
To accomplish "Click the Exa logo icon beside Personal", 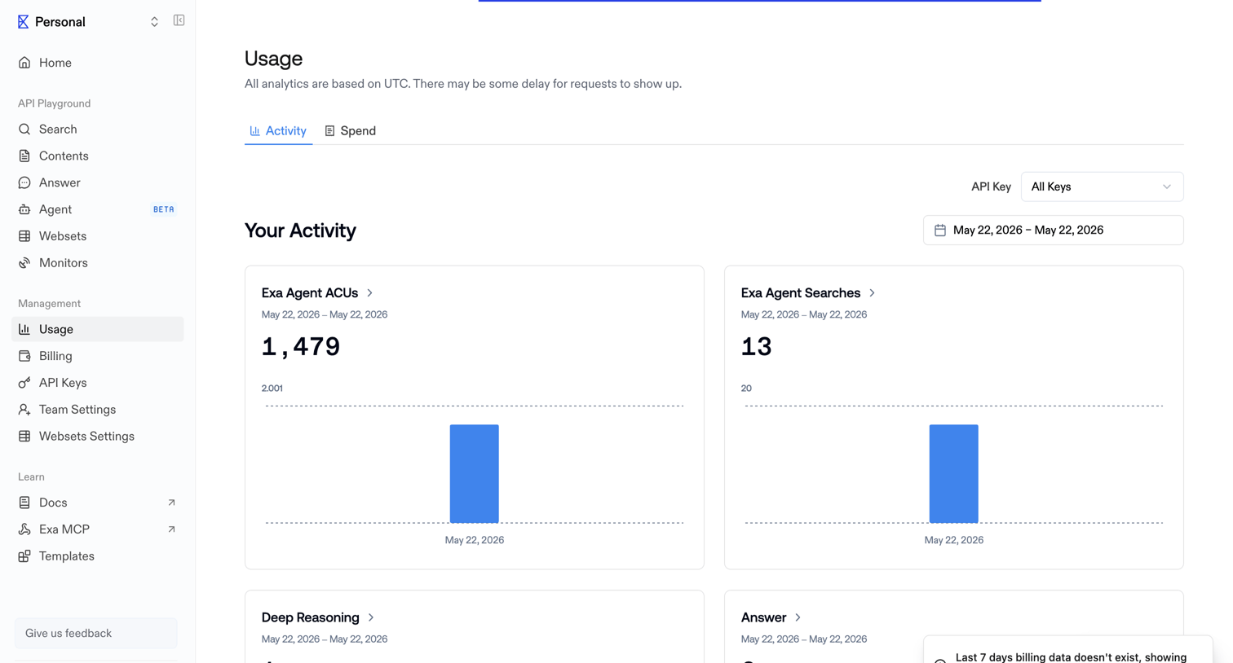I will pos(23,22).
